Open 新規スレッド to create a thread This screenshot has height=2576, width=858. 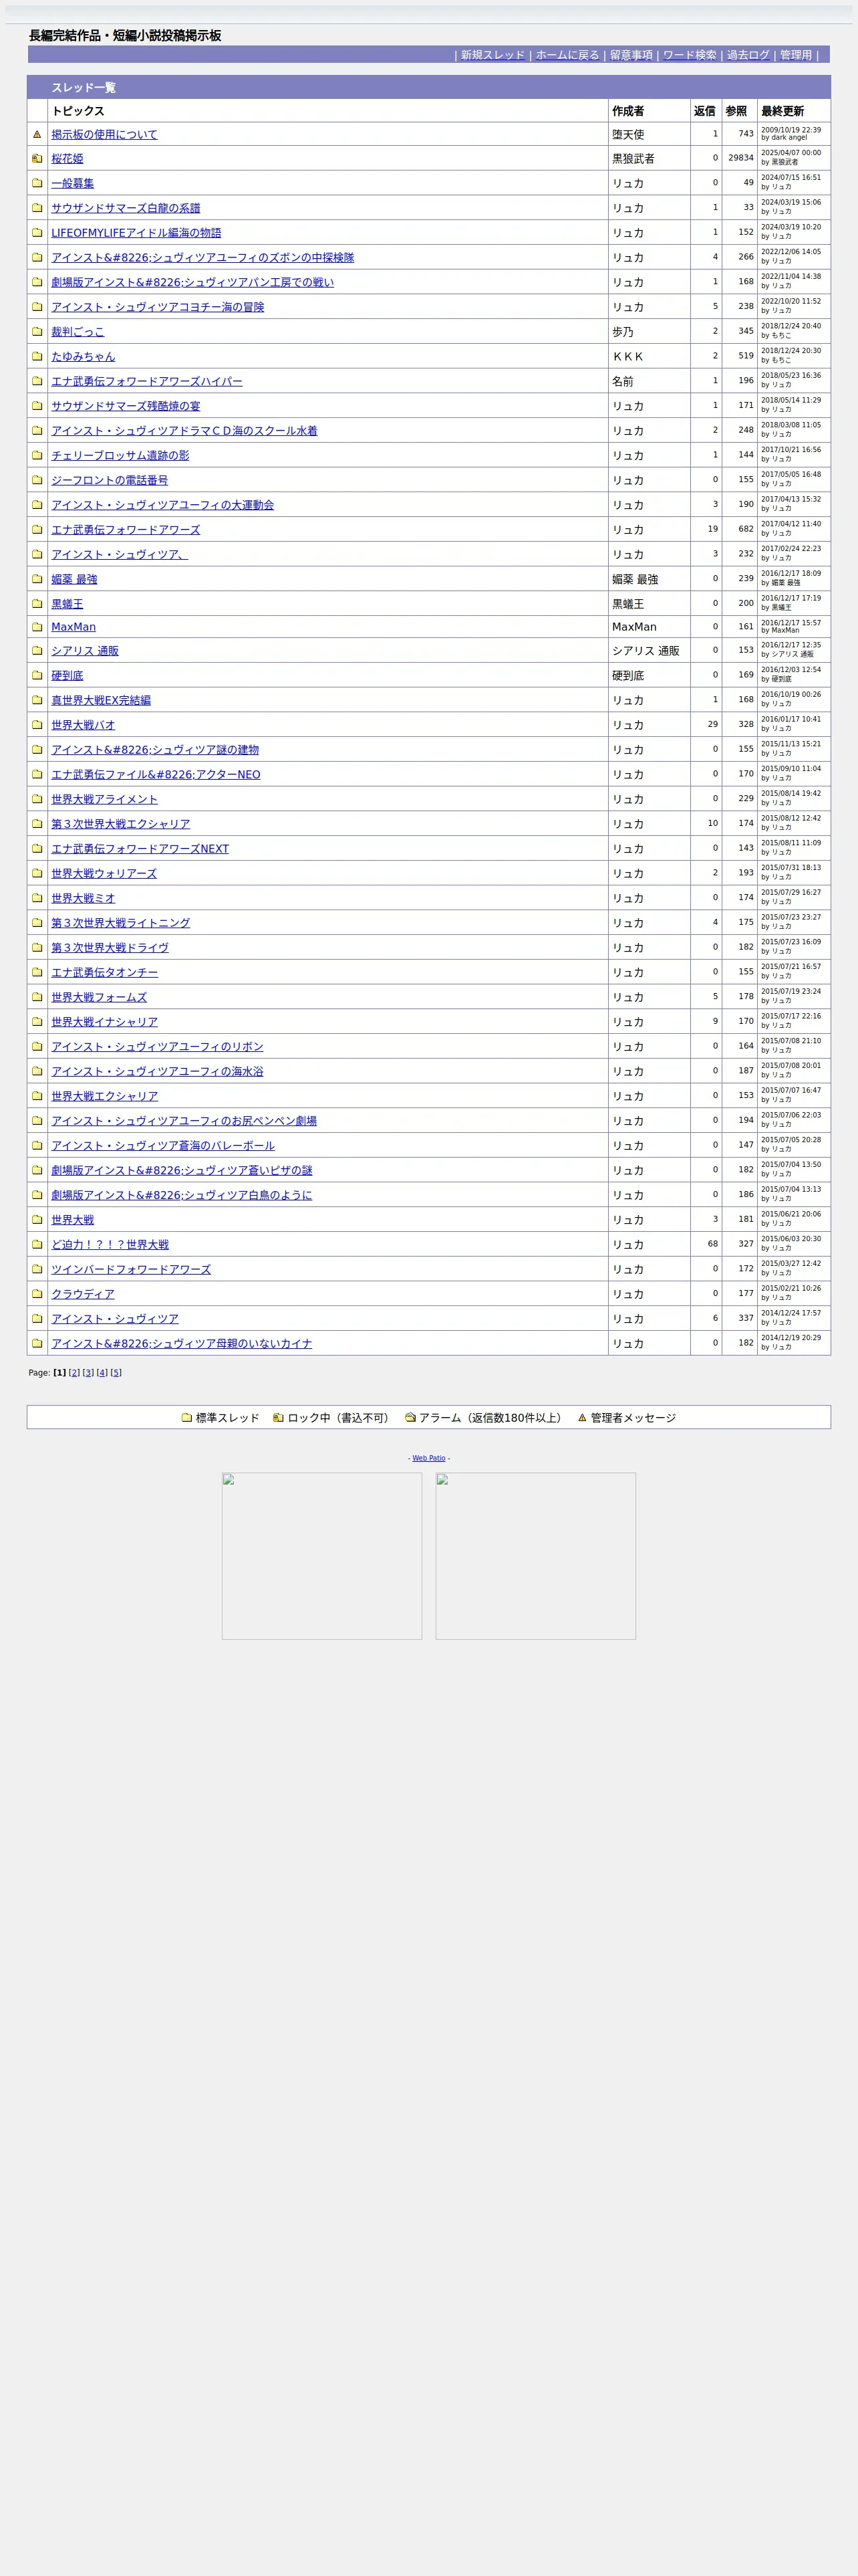coord(492,55)
